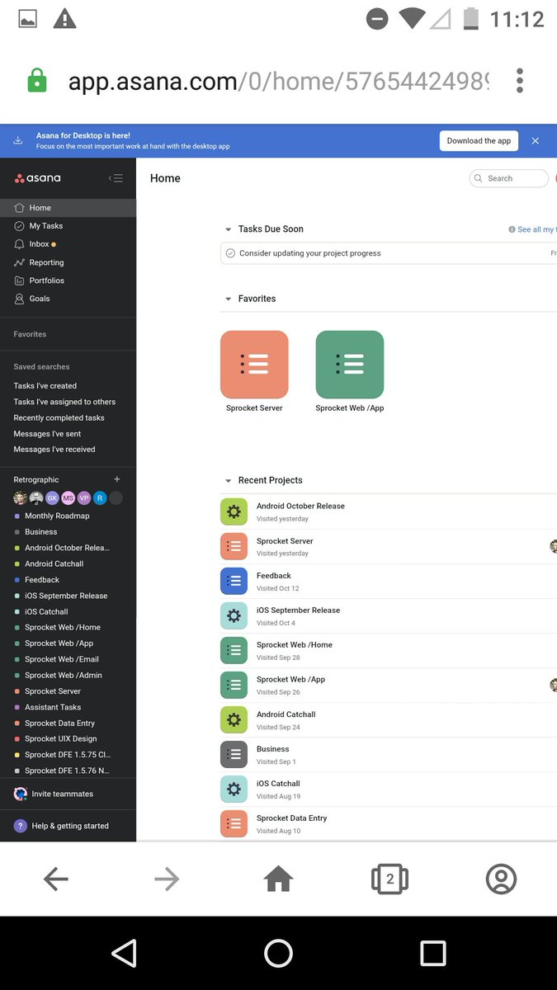
Task: Open 'Tasks I've assigned to others'
Action: tap(64, 402)
